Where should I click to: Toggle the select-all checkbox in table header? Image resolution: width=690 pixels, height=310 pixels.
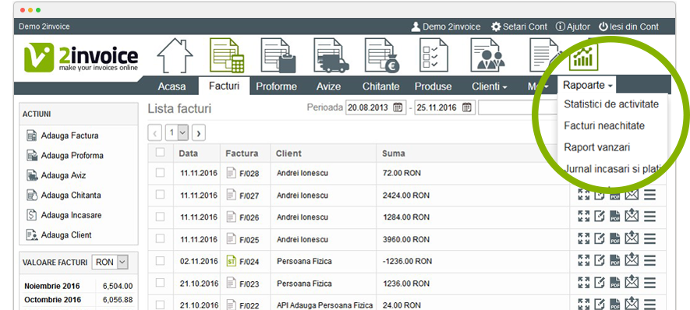(x=160, y=152)
